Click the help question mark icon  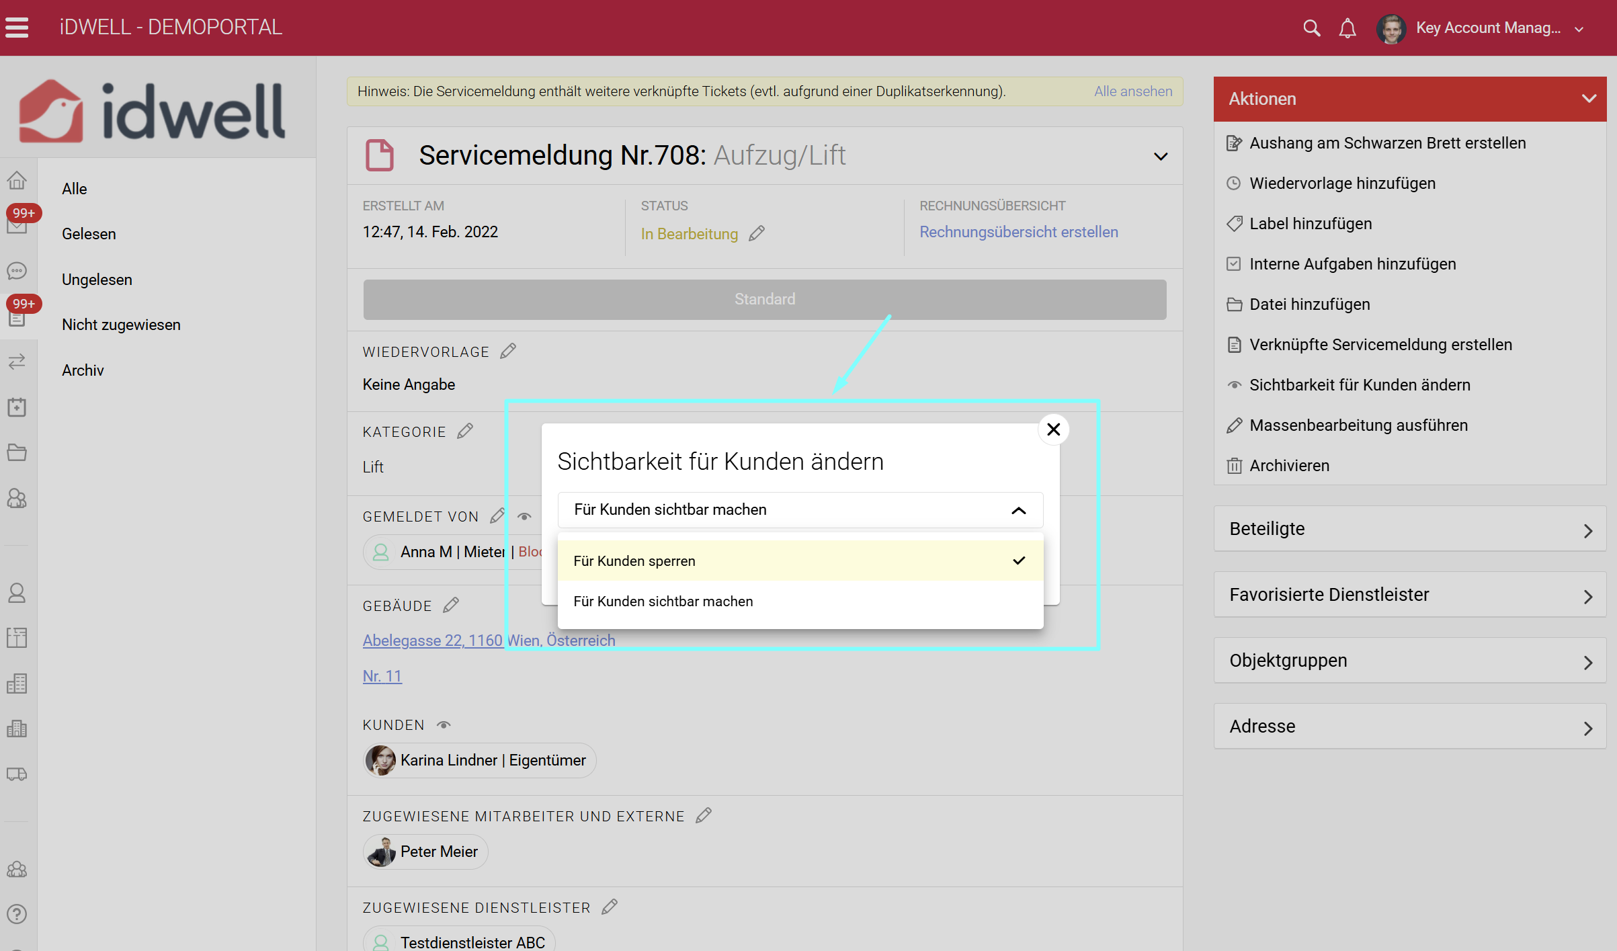tap(17, 913)
